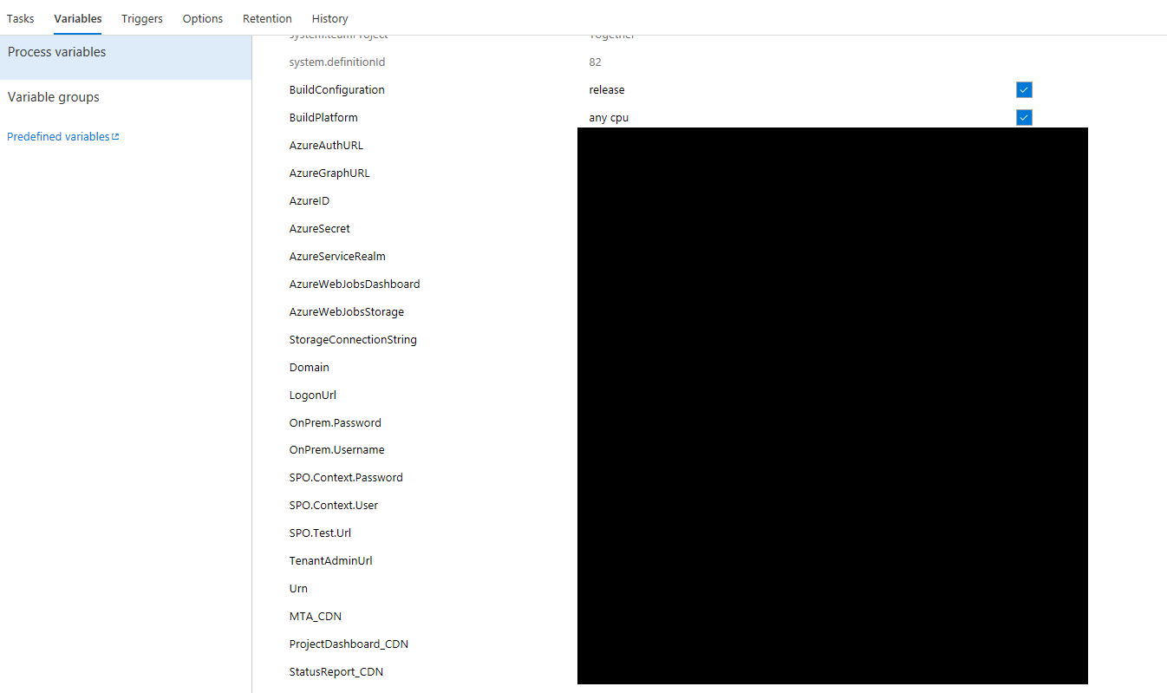Select Variable groups in the sidebar
1167x693 pixels.
[x=55, y=96]
